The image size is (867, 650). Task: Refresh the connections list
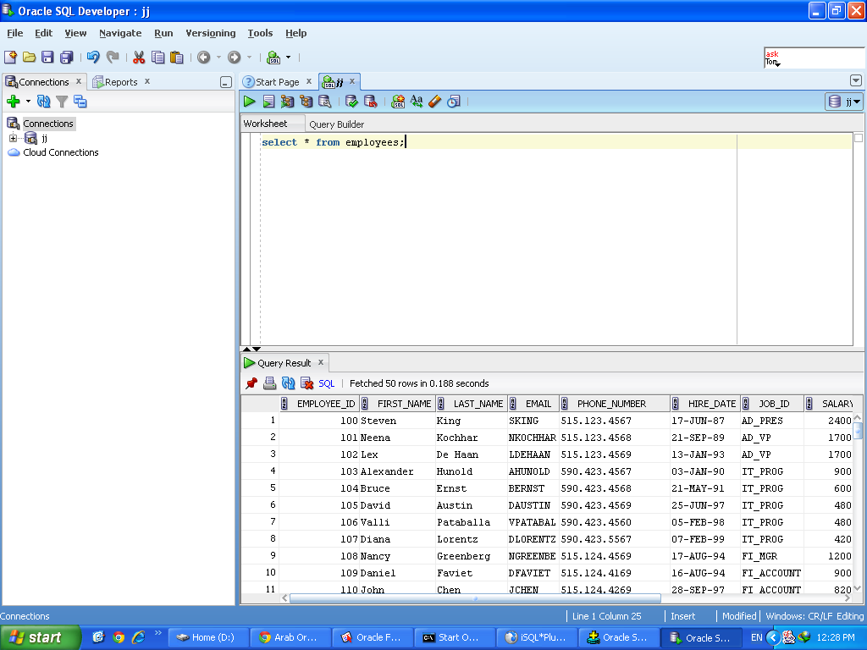point(43,102)
